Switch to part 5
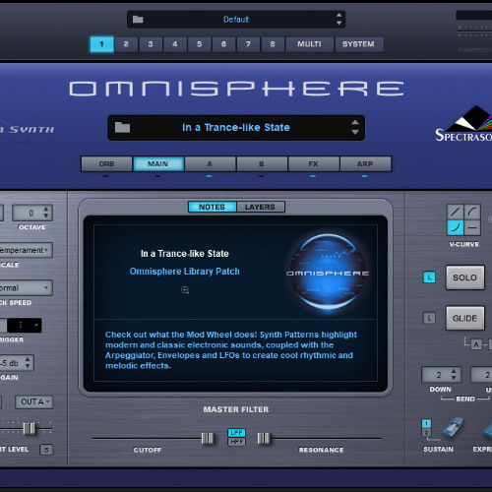Screen dimensions: 492x492 pyautogui.click(x=199, y=44)
